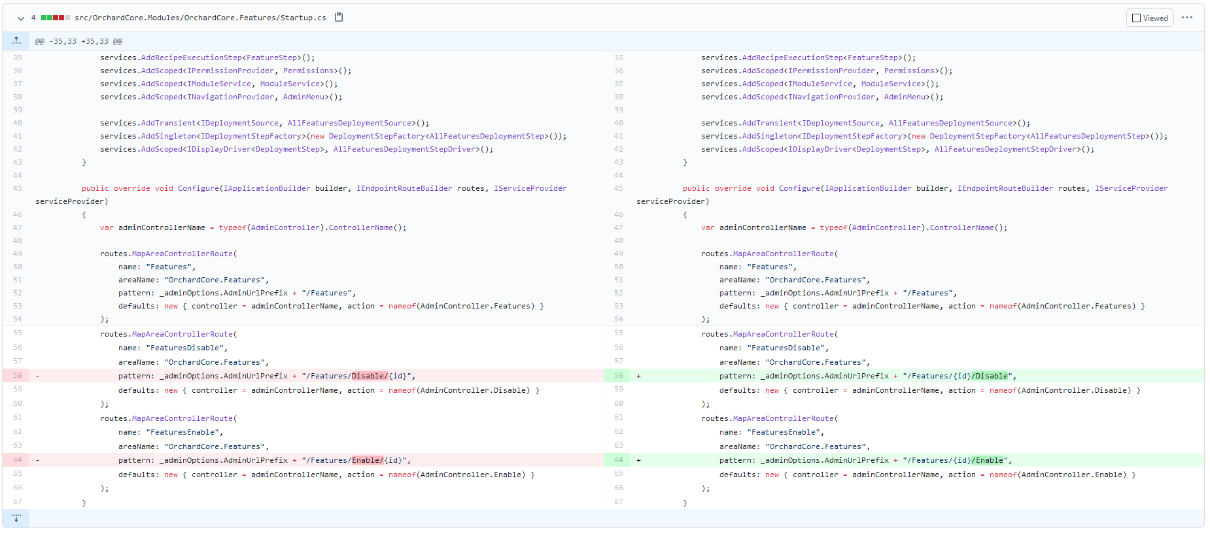Click the highlighted "Disable/" removed text
Viewport: 1210px width, 534px height.
pos(370,376)
